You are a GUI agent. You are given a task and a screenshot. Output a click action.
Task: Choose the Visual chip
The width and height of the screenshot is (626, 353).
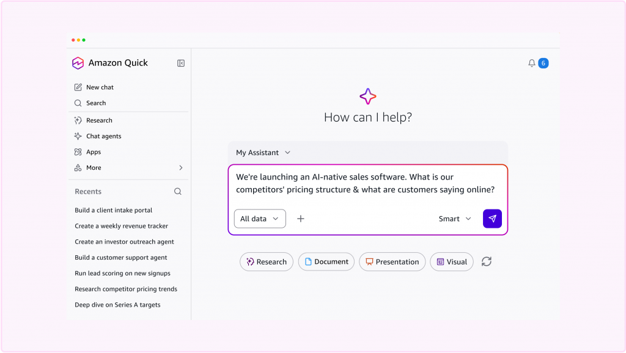(452, 261)
